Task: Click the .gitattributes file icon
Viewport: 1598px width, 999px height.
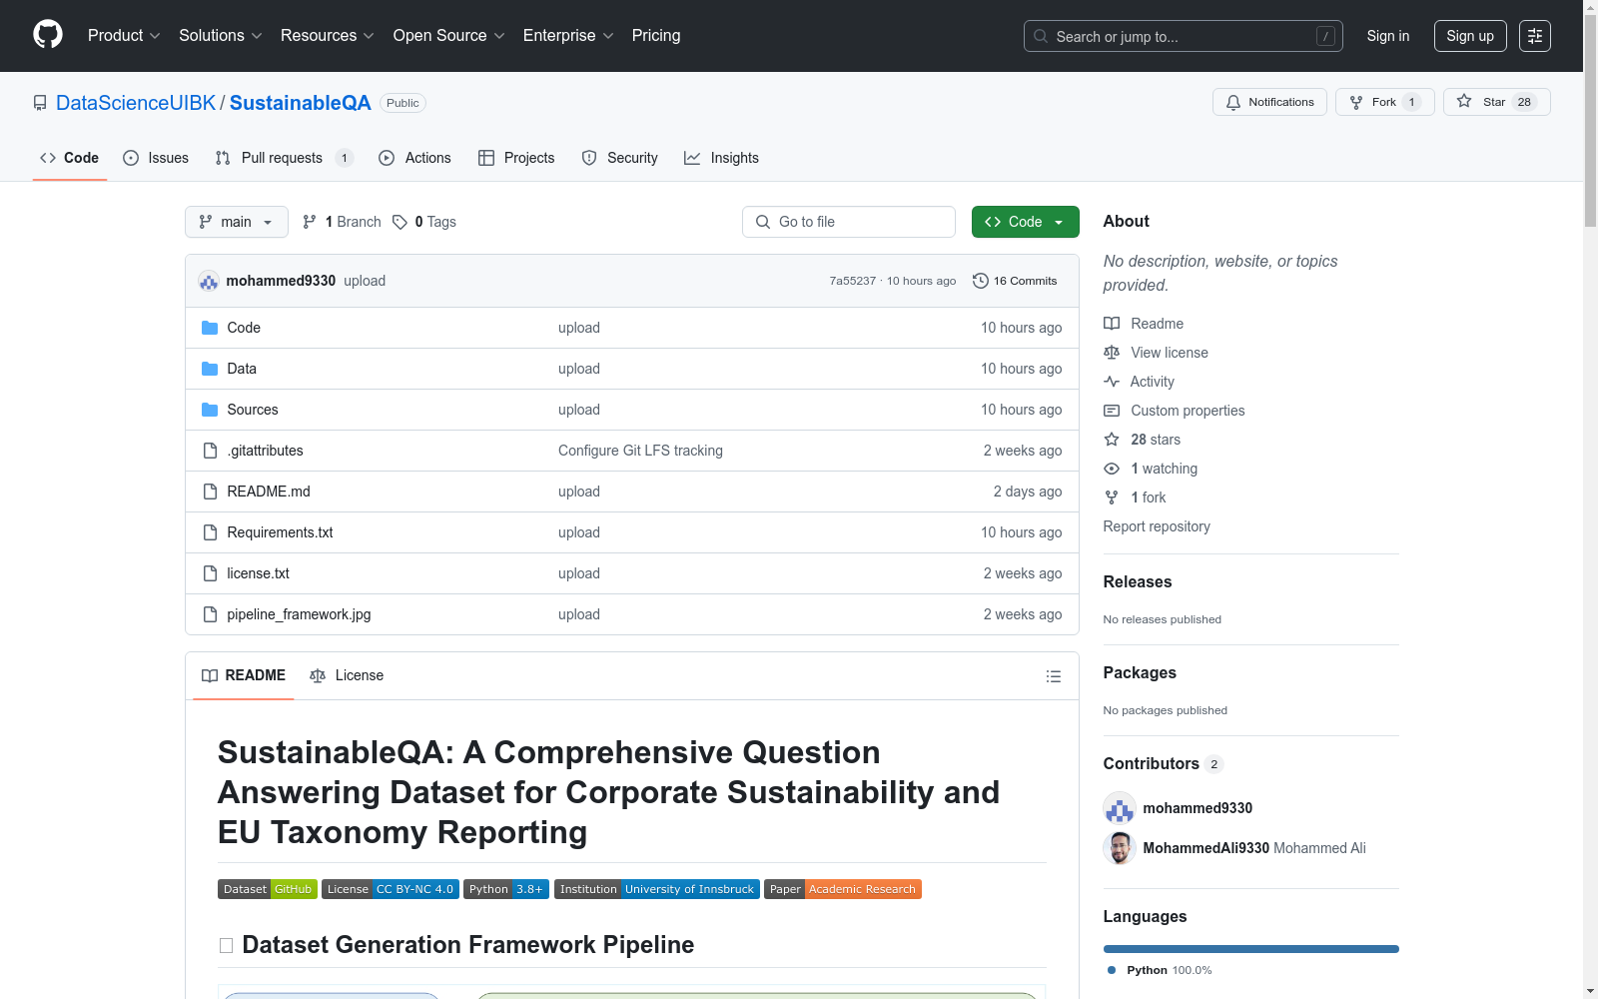Action: click(x=210, y=451)
